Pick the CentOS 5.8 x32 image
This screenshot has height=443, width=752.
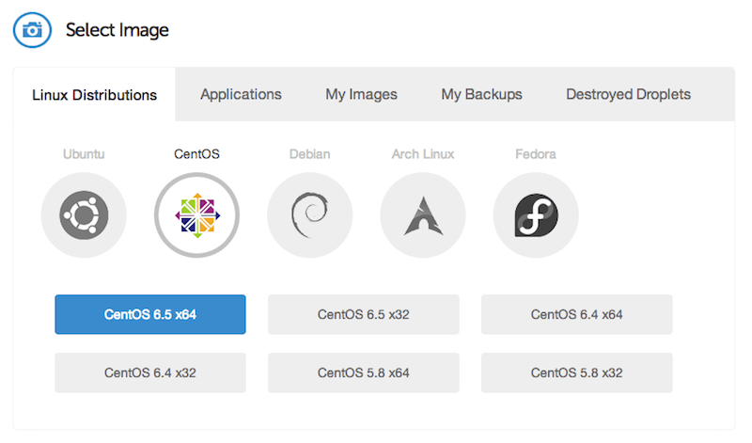(576, 372)
